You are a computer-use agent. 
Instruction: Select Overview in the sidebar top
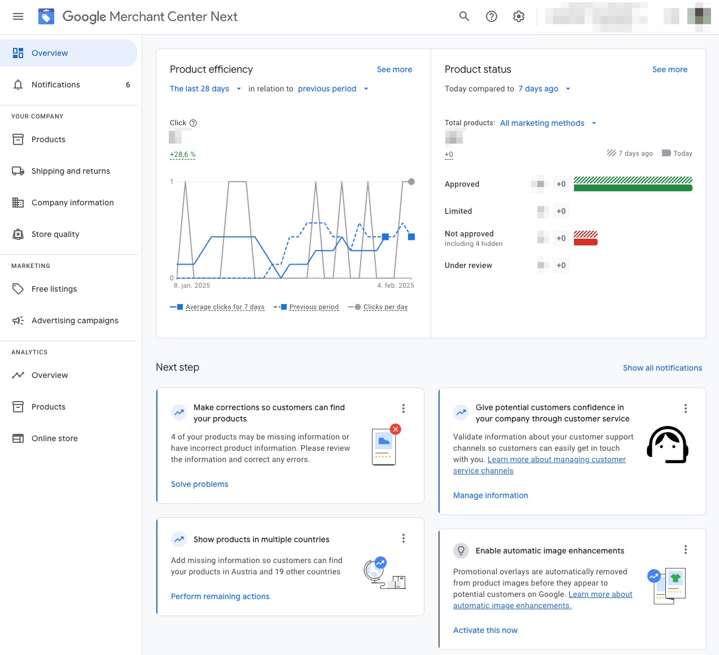(68, 53)
